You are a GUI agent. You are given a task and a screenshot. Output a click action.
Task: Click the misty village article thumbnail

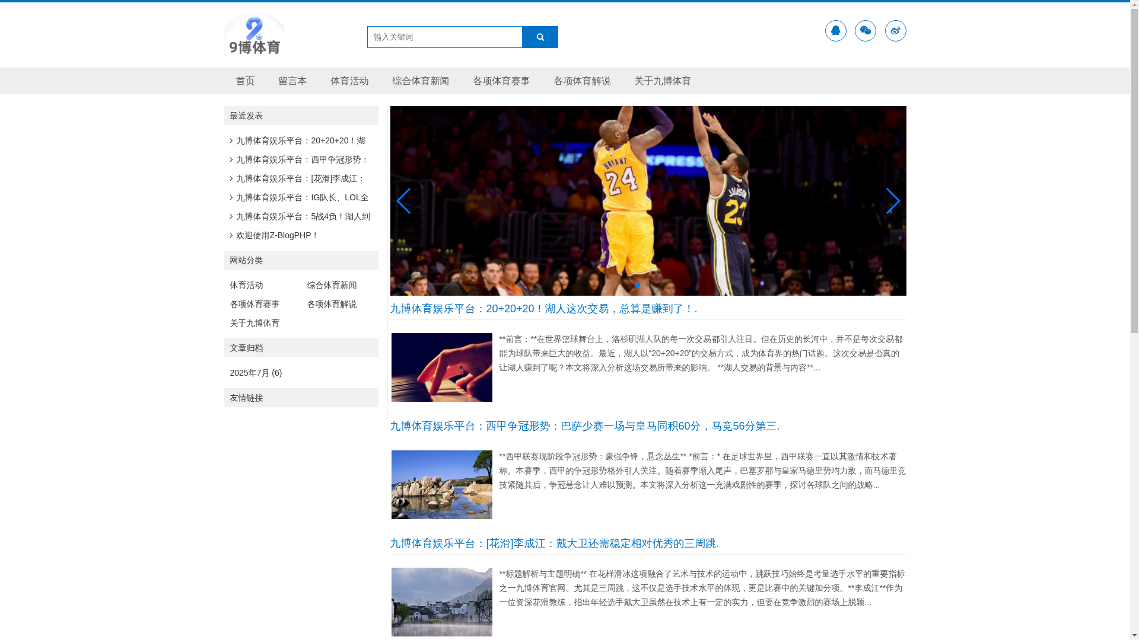tap(441, 602)
